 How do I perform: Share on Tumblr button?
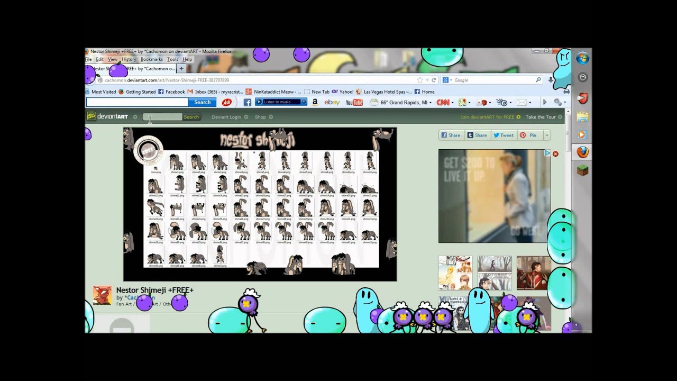click(477, 135)
